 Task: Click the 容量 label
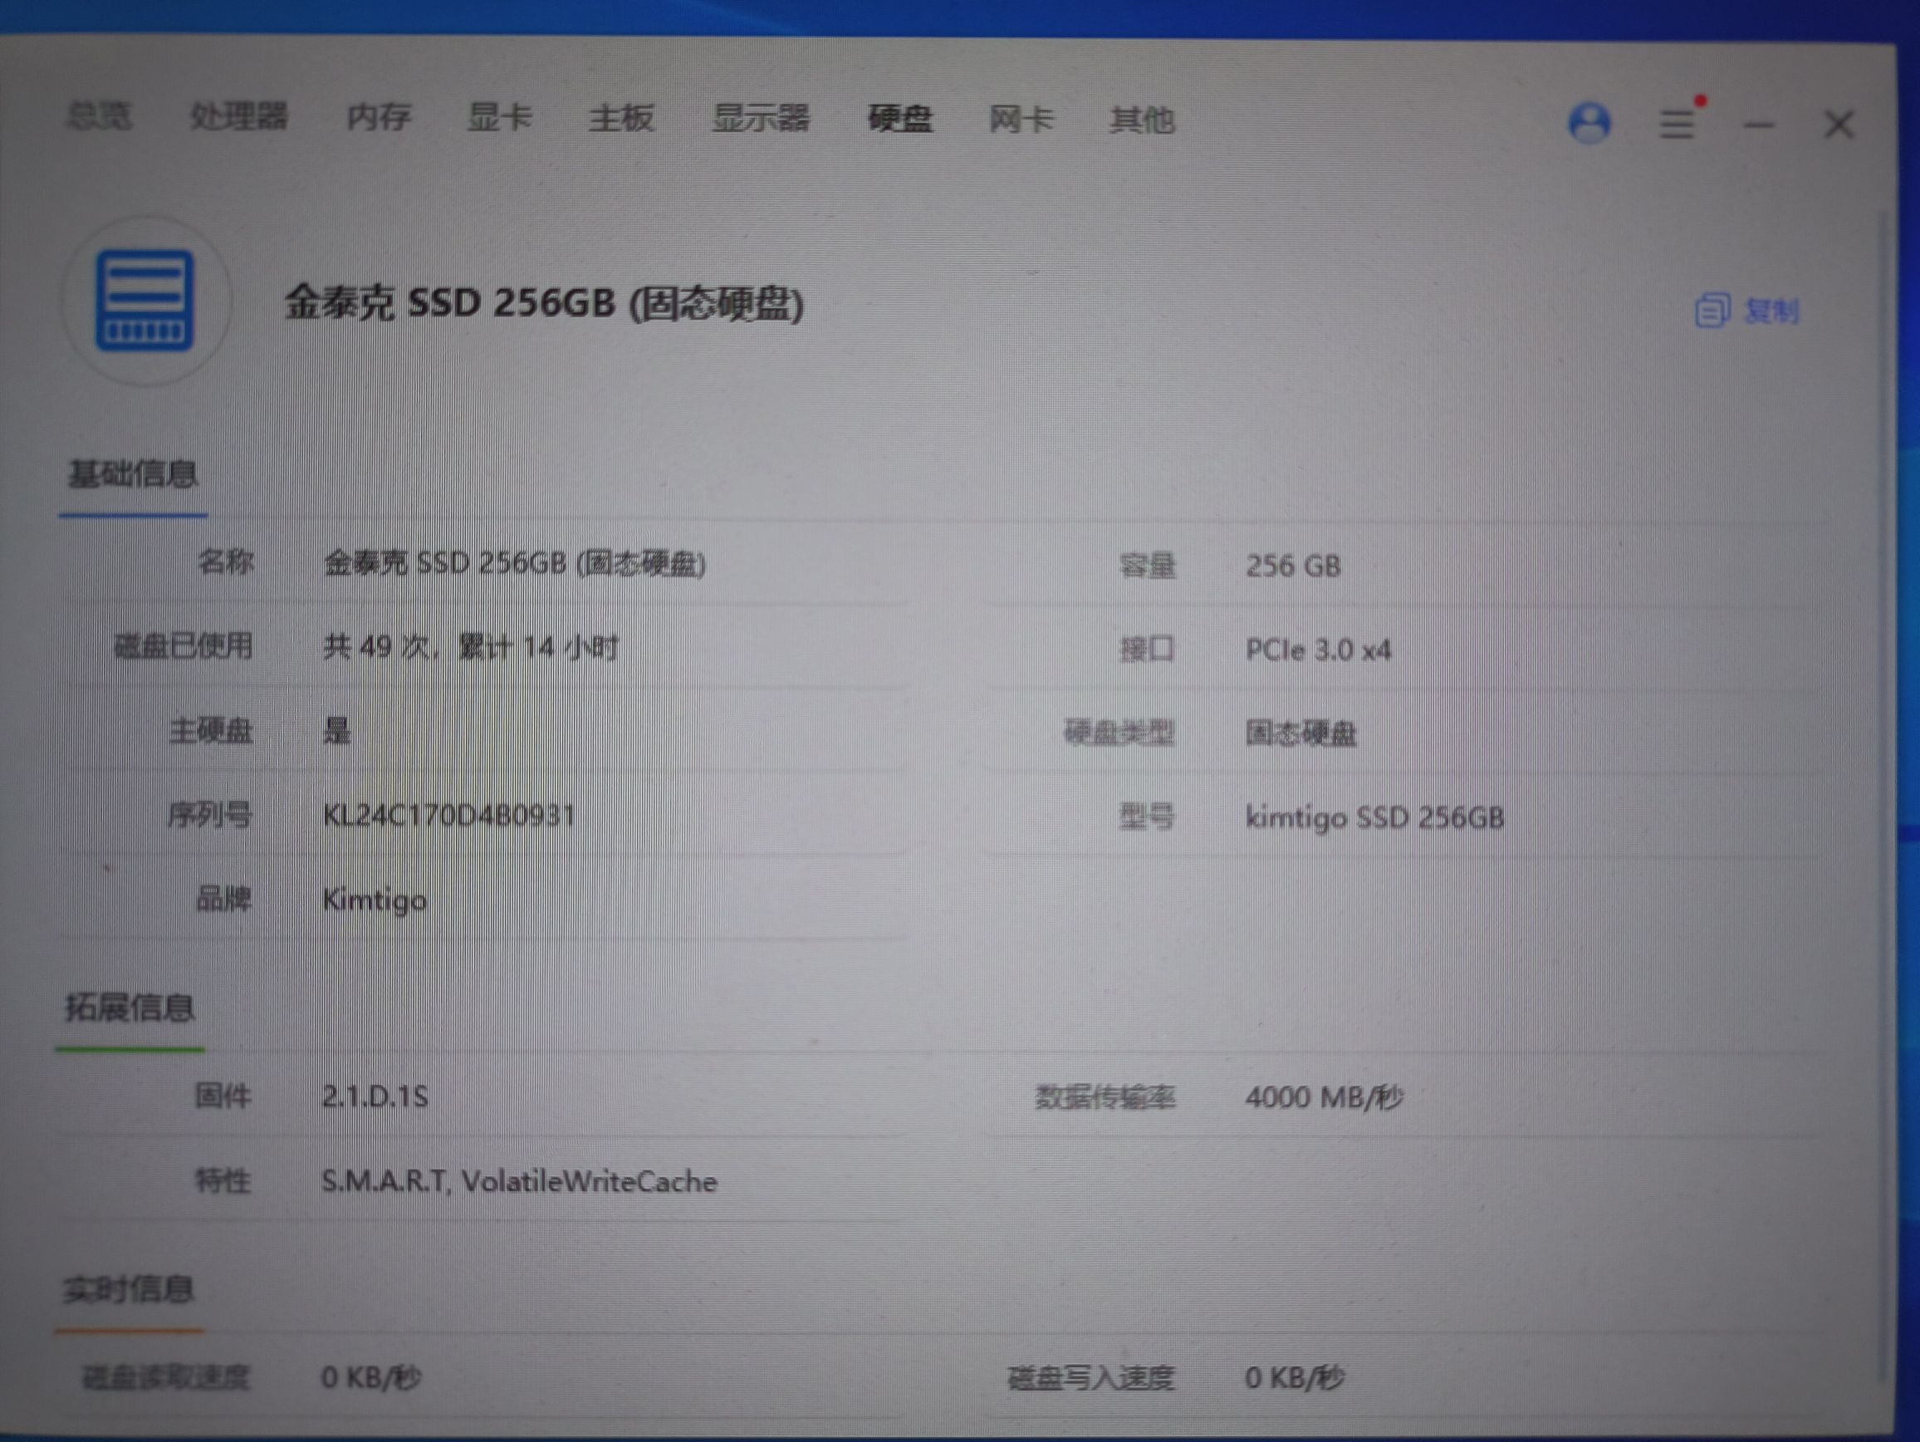[1148, 566]
